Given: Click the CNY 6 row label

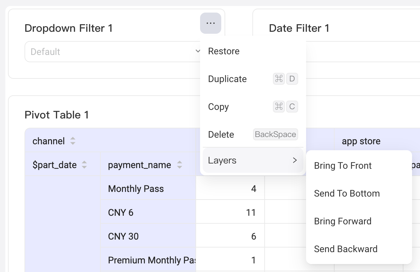Looking at the screenshot, I should click(x=121, y=213).
